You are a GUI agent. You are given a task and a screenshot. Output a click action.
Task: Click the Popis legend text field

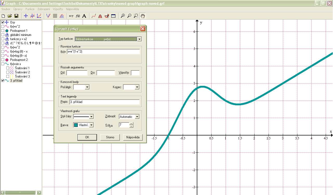[x=105, y=102]
